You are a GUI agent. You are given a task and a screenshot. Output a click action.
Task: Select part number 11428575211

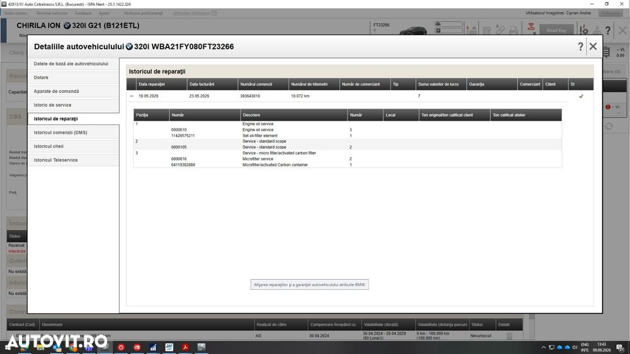pyautogui.click(x=183, y=136)
